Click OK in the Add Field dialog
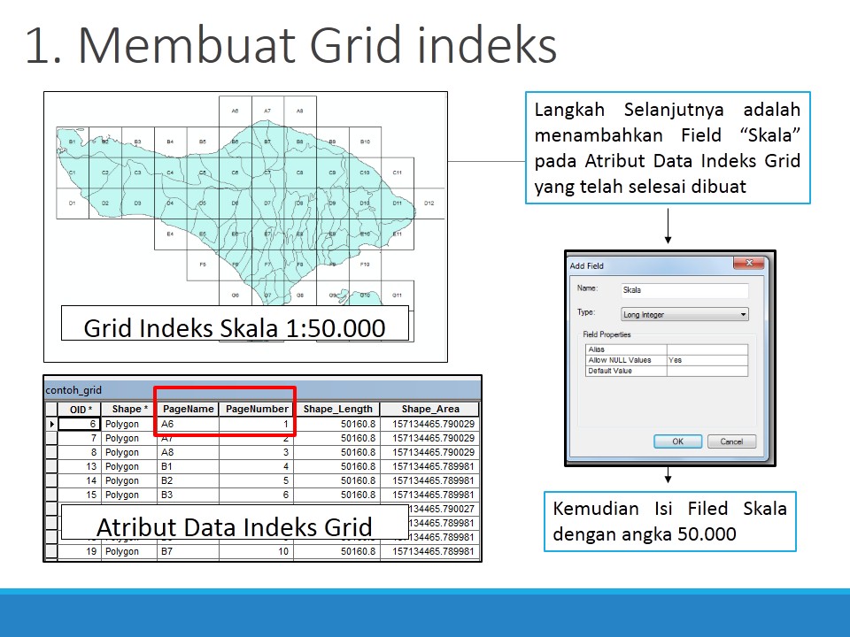 click(677, 441)
